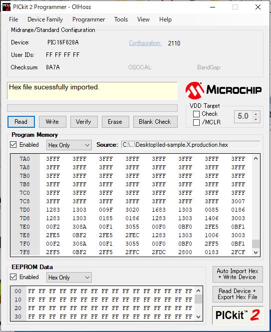Click the Microchip logo

pyautogui.click(x=224, y=90)
